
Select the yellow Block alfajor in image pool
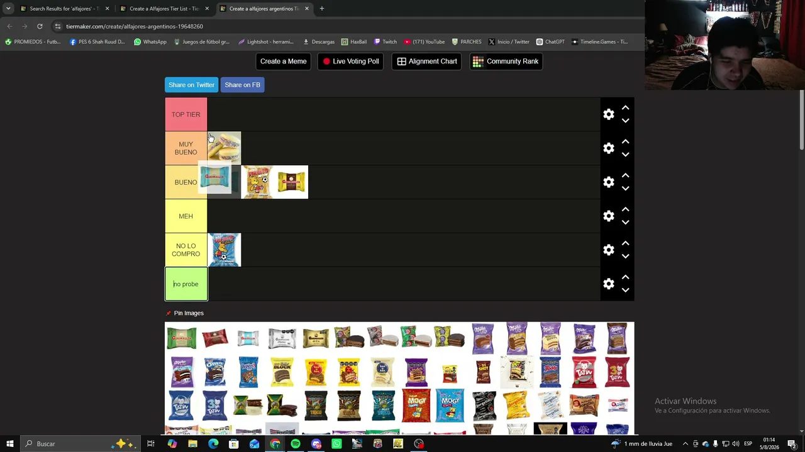pyautogui.click(x=282, y=372)
